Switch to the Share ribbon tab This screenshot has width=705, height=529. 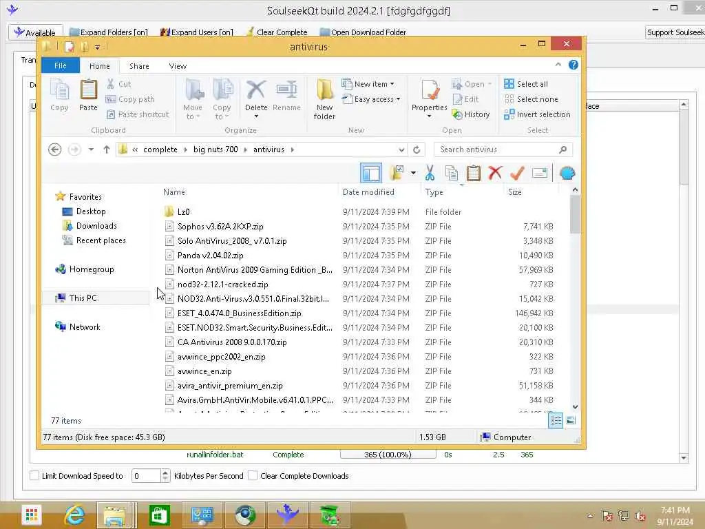pyautogui.click(x=139, y=66)
